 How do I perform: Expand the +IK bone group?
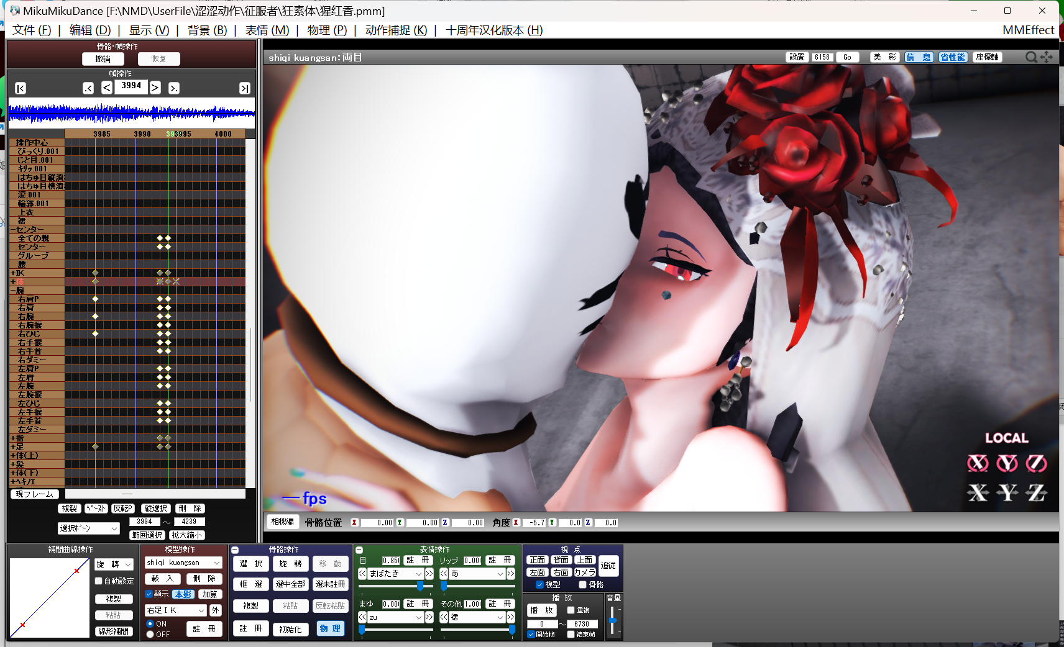(13, 273)
